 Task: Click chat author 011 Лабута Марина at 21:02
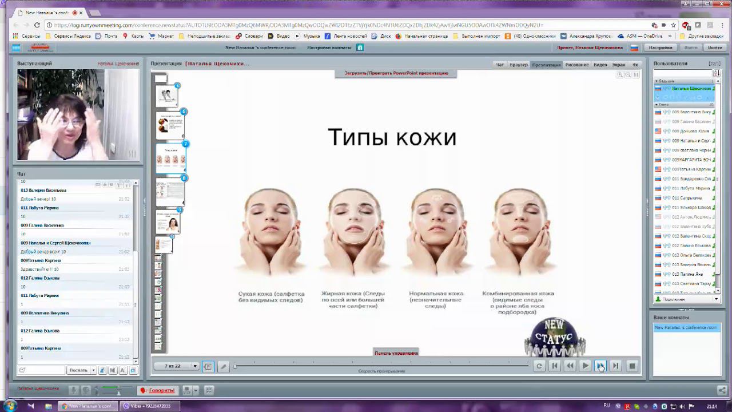point(40,208)
